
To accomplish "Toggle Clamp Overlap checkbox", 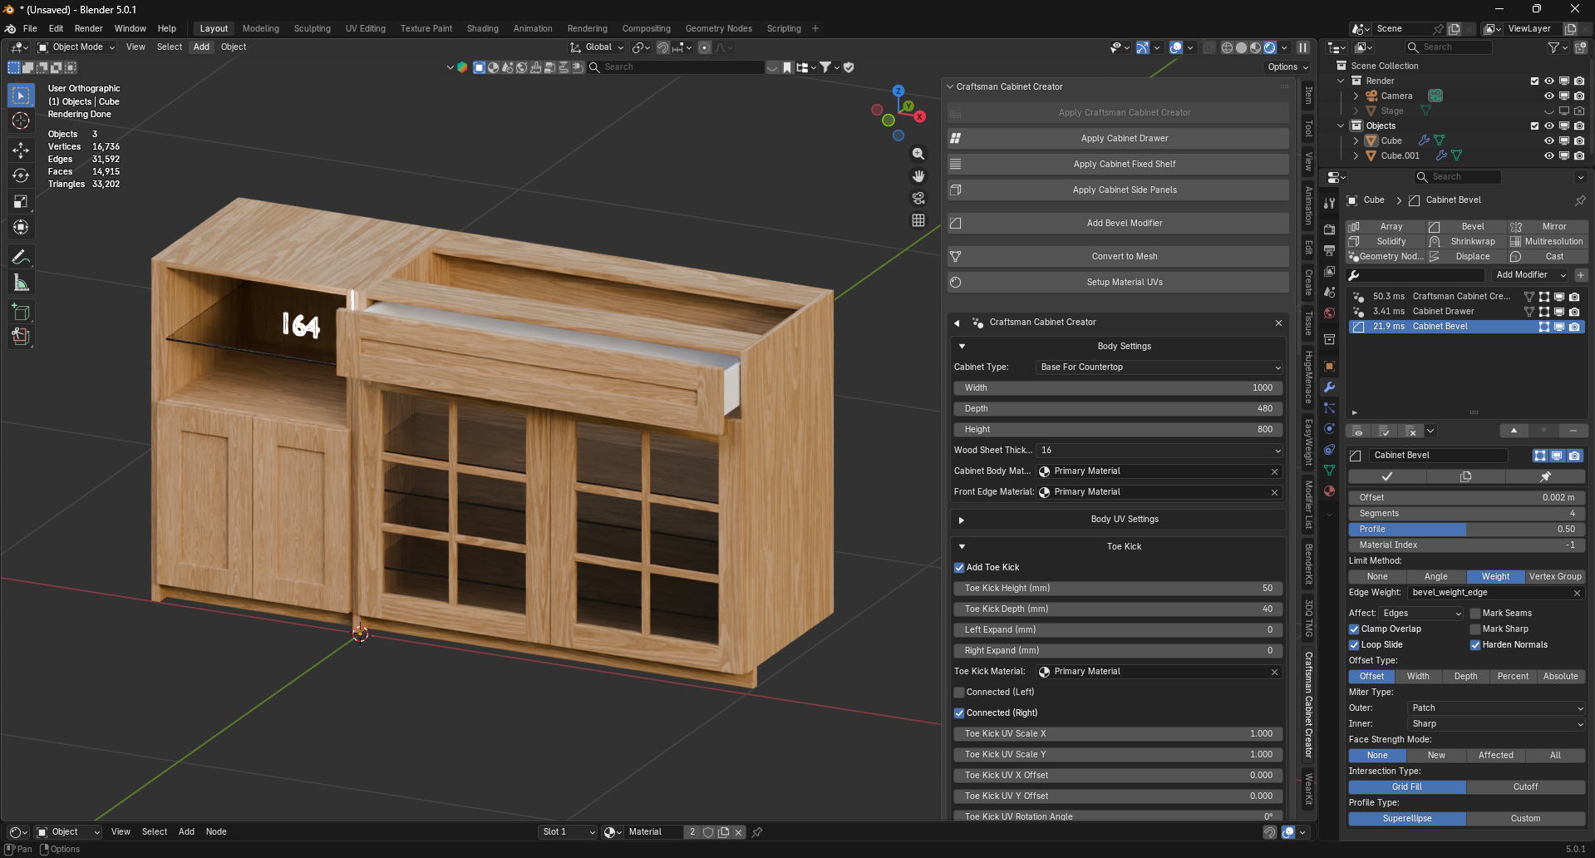I will point(1354,629).
